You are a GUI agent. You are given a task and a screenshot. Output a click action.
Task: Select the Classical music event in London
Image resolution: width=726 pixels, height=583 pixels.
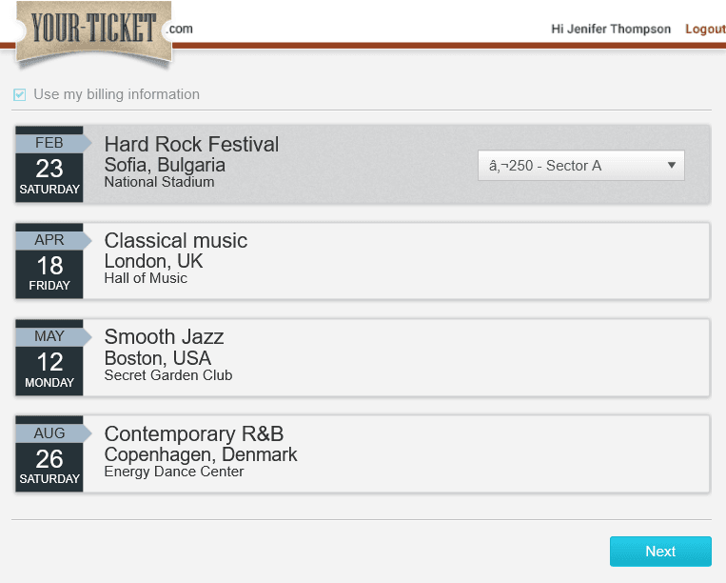[363, 261]
